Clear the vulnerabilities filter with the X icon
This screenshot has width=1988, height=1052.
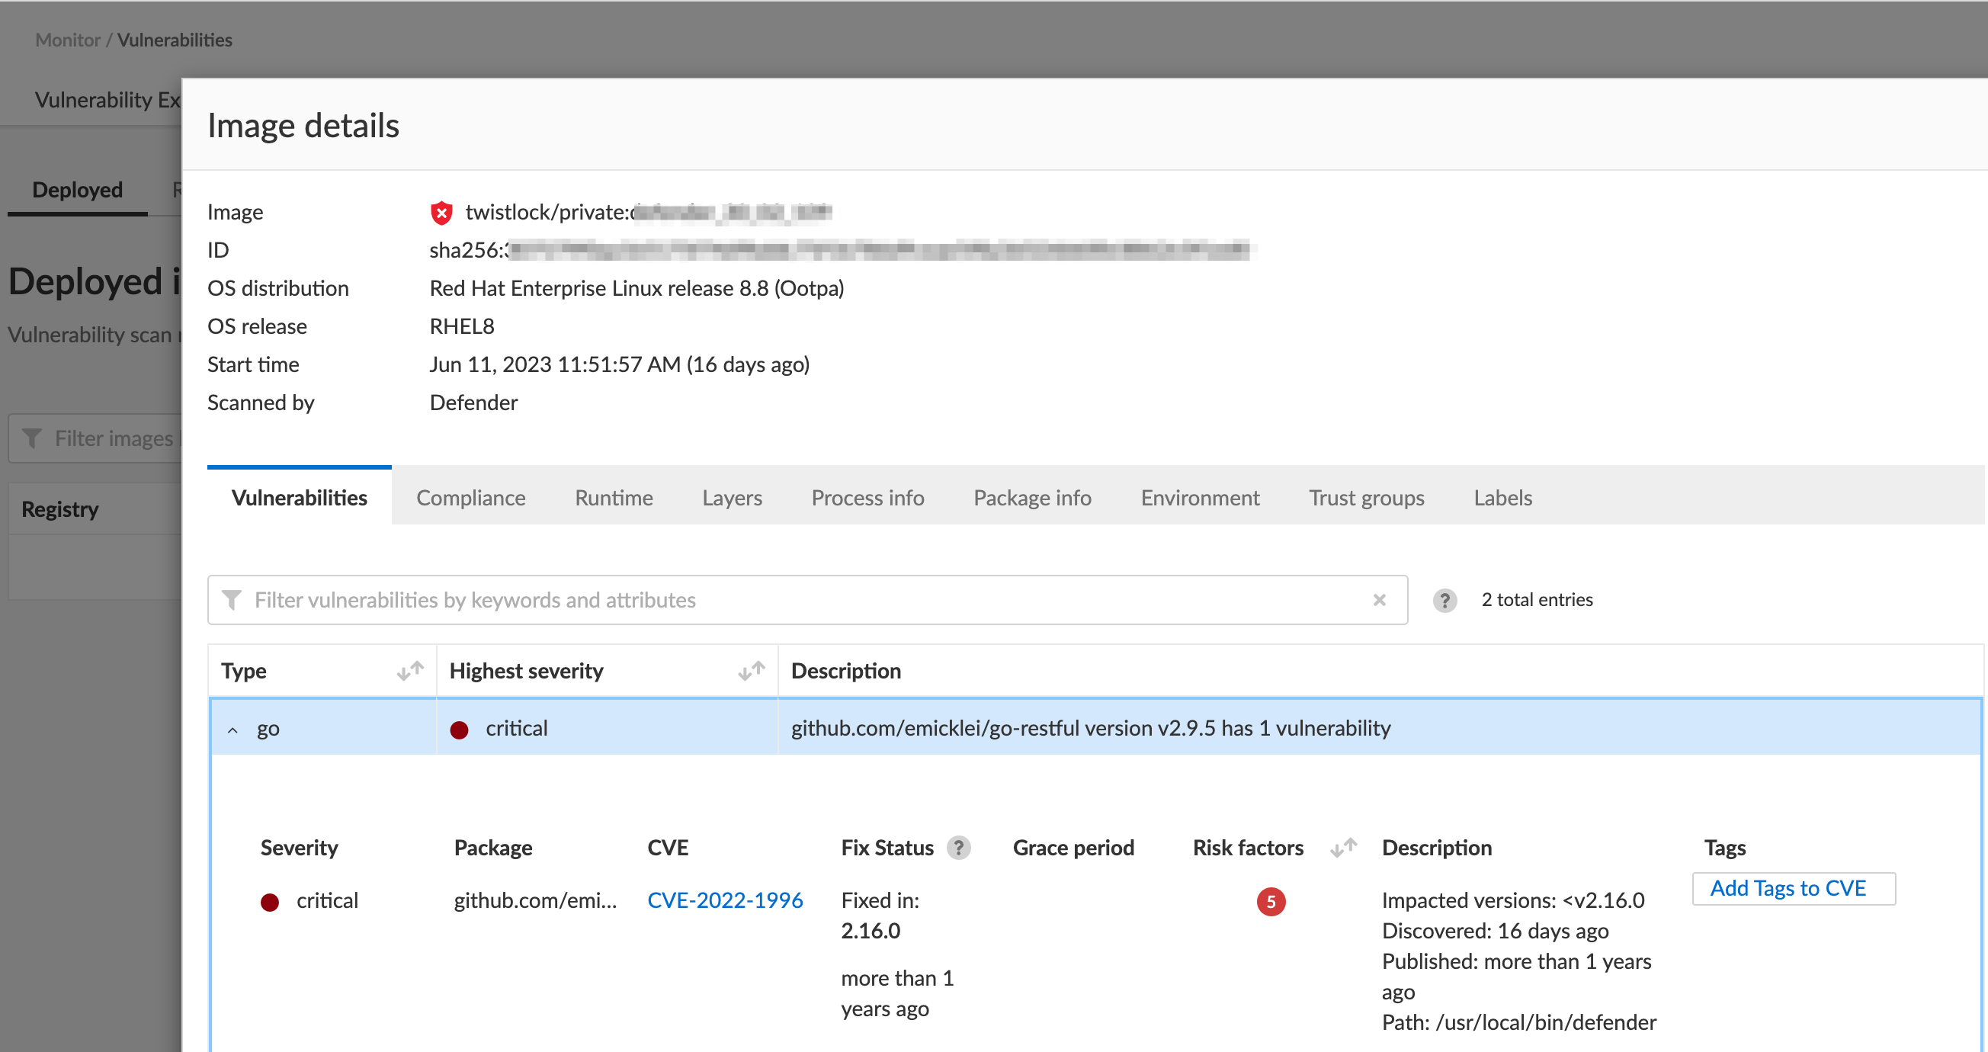tap(1379, 600)
